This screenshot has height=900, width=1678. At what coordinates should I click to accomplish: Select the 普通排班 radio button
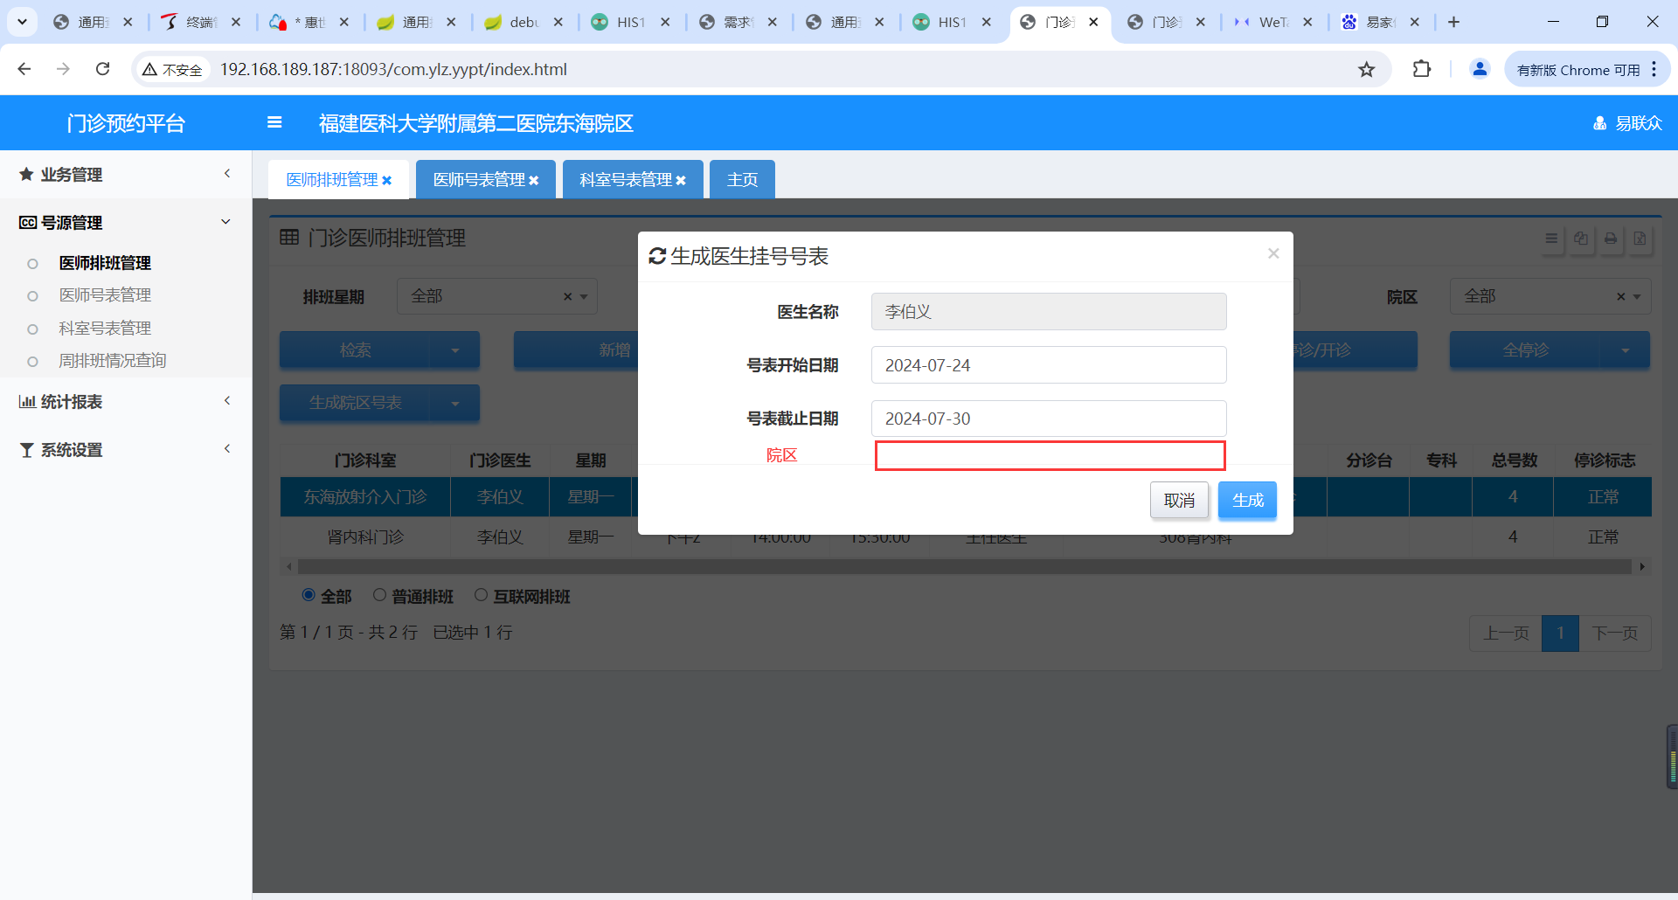379,595
